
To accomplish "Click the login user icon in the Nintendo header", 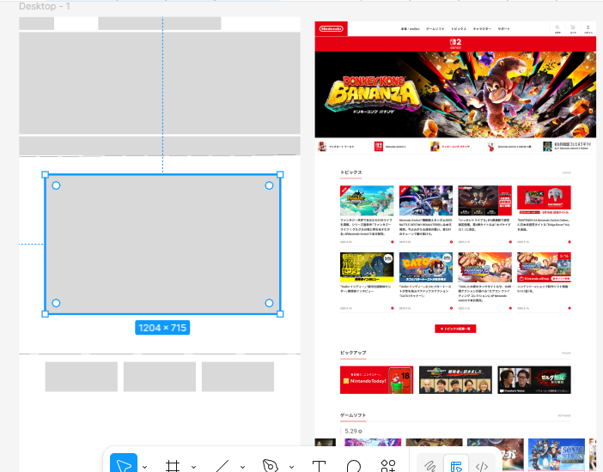I will 588,29.
